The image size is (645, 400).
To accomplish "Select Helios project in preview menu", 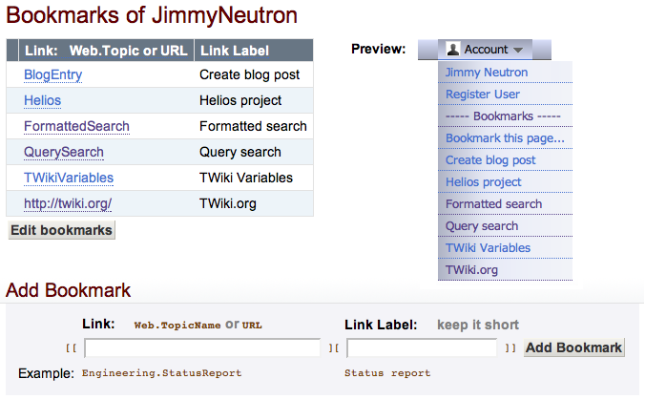I will pos(483,182).
